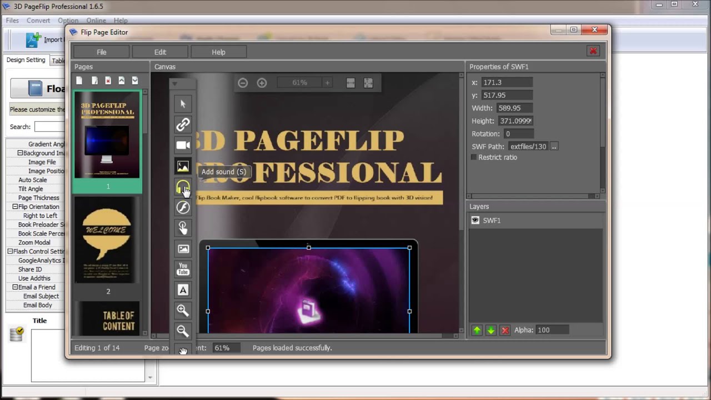
Task: Click the Search field in main window
Action: [x=49, y=127]
